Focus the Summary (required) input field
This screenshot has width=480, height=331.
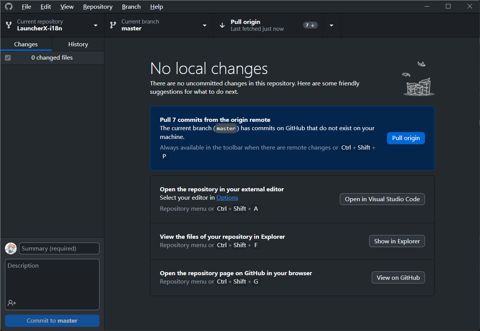pyautogui.click(x=59, y=249)
